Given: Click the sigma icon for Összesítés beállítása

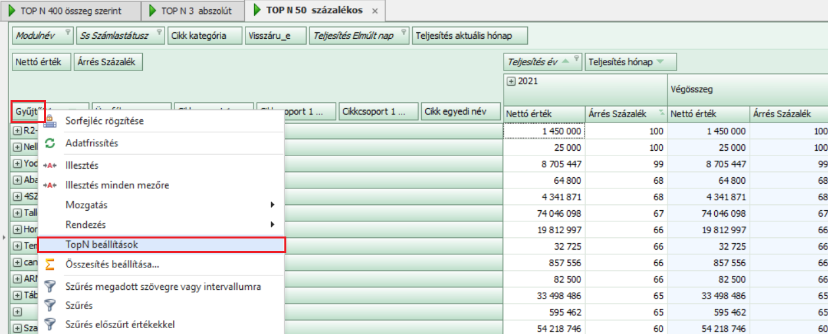Looking at the screenshot, I should [x=49, y=264].
